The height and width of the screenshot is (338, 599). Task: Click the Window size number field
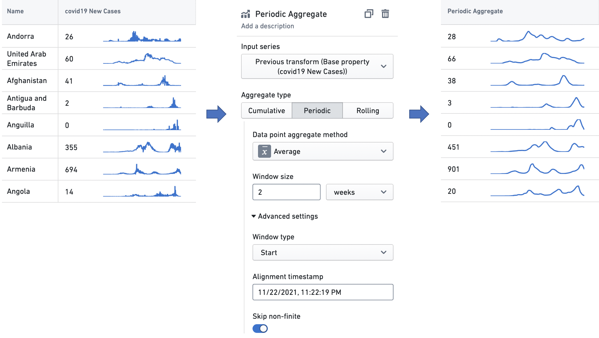click(286, 192)
